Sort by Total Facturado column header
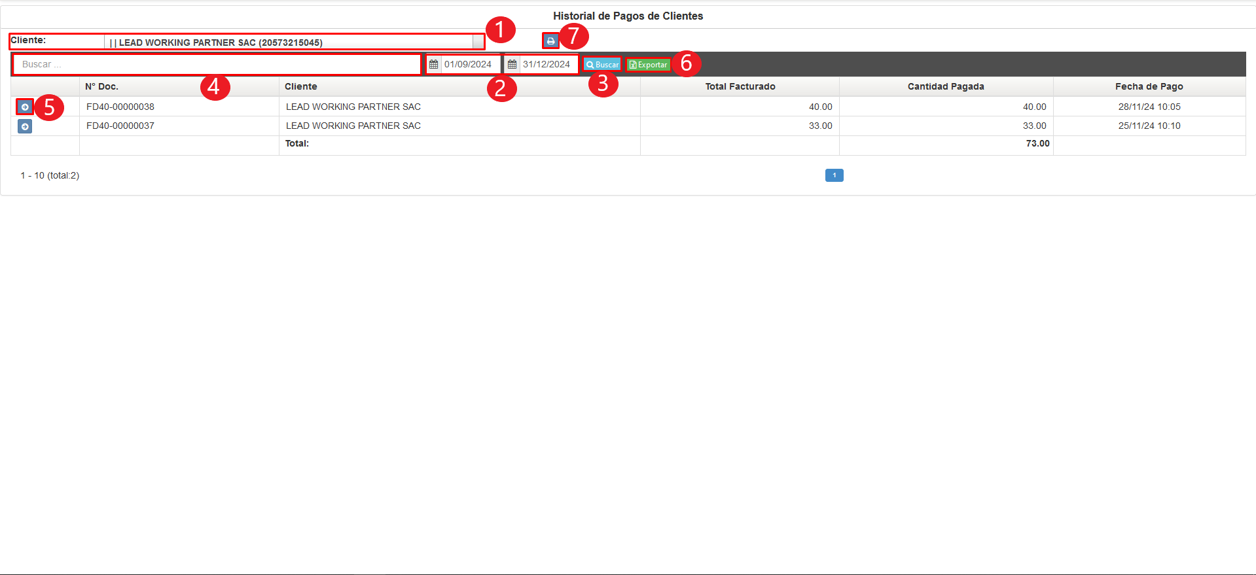1256x575 pixels. [x=740, y=86]
